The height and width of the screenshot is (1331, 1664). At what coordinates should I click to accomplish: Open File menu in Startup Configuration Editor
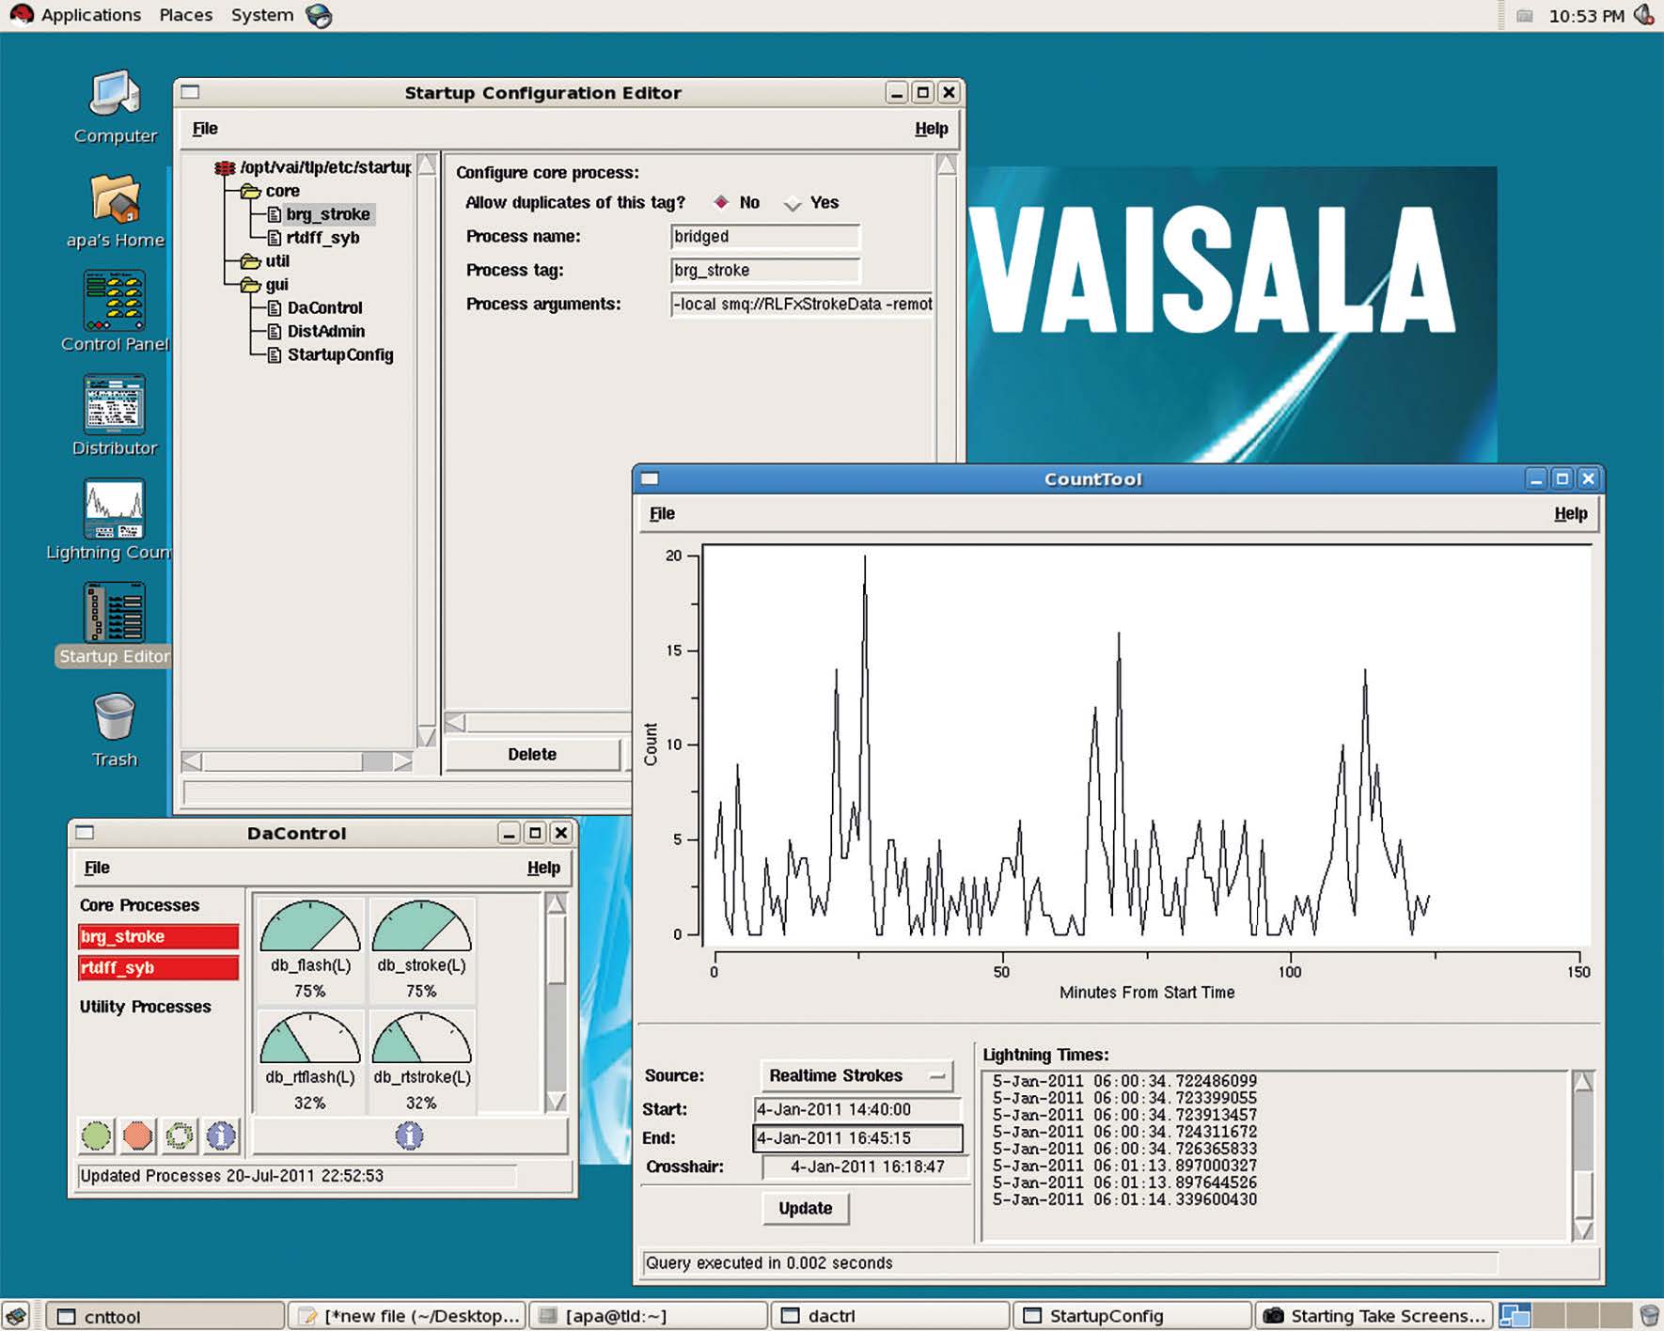pyautogui.click(x=205, y=129)
